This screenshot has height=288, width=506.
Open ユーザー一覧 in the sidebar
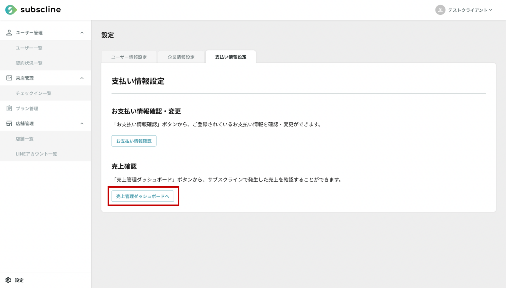(29, 48)
